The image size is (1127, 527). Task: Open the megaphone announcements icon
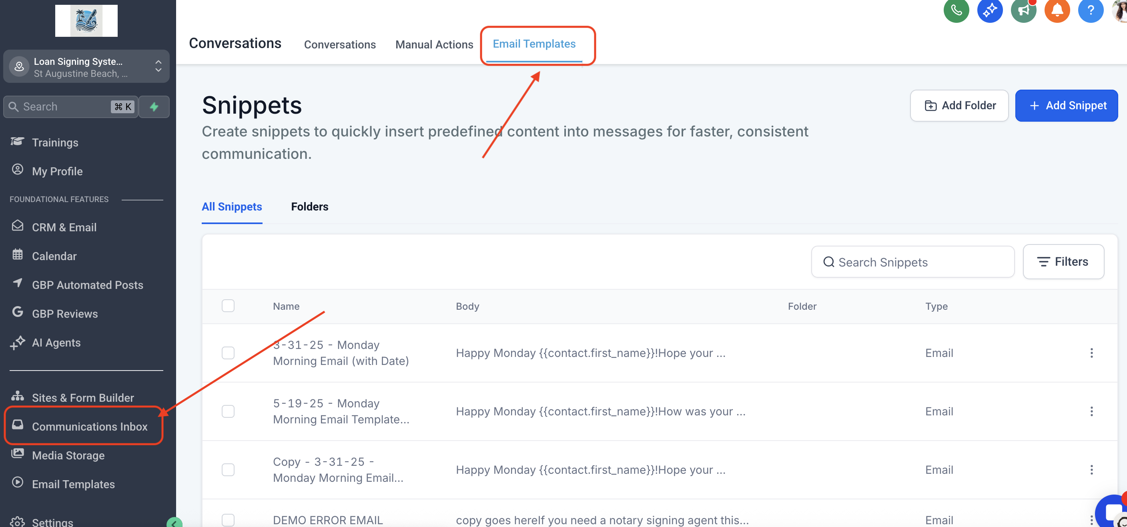[x=1023, y=10]
